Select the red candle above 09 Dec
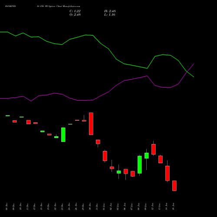 [x=15, y=121]
